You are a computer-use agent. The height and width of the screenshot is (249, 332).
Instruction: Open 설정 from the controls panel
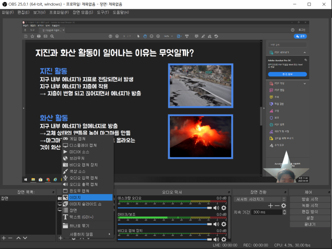tap(310, 218)
